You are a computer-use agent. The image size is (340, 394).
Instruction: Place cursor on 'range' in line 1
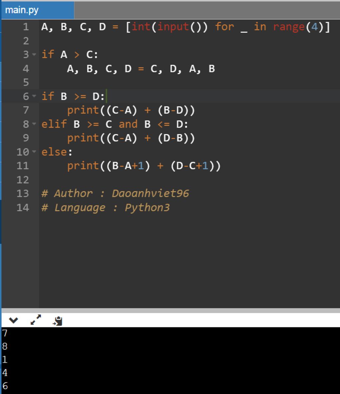[x=289, y=27]
